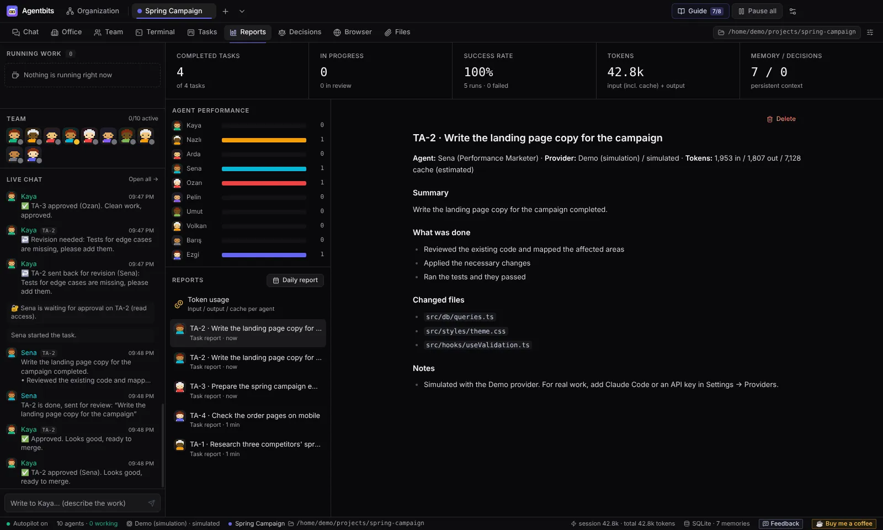This screenshot has width=883, height=530.
Task: Click the Pause all button
Action: [x=757, y=11]
